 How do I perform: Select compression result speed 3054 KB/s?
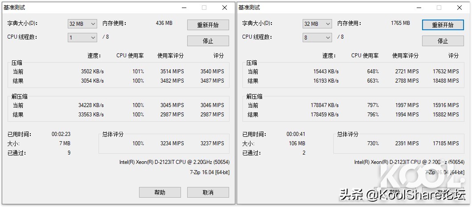92,81
